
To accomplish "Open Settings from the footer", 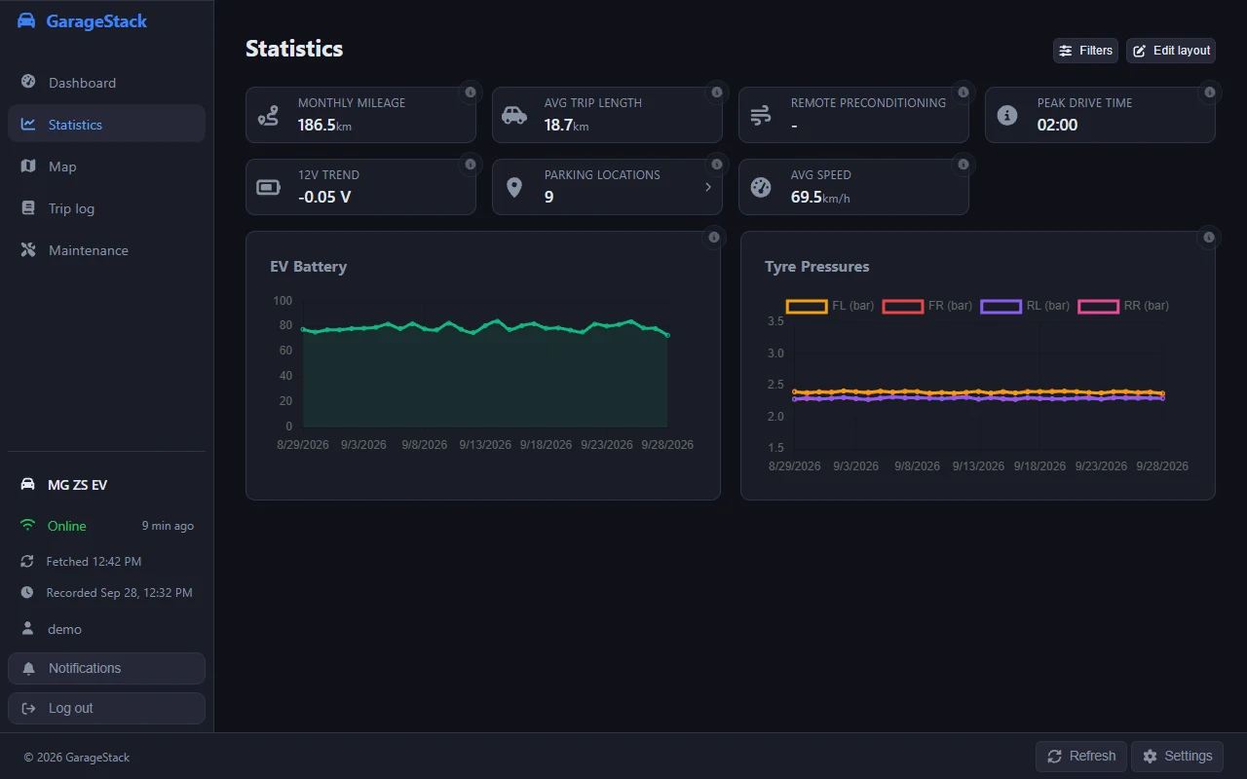I will point(1177,757).
